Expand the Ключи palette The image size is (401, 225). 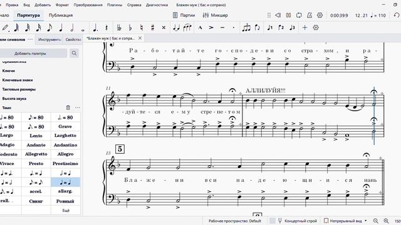point(8,71)
